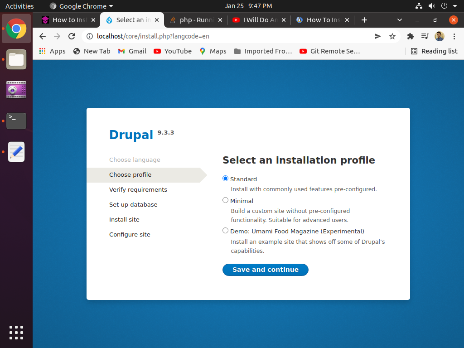The width and height of the screenshot is (464, 348).
Task: Open the screen recorder dock icon
Action: (16, 90)
